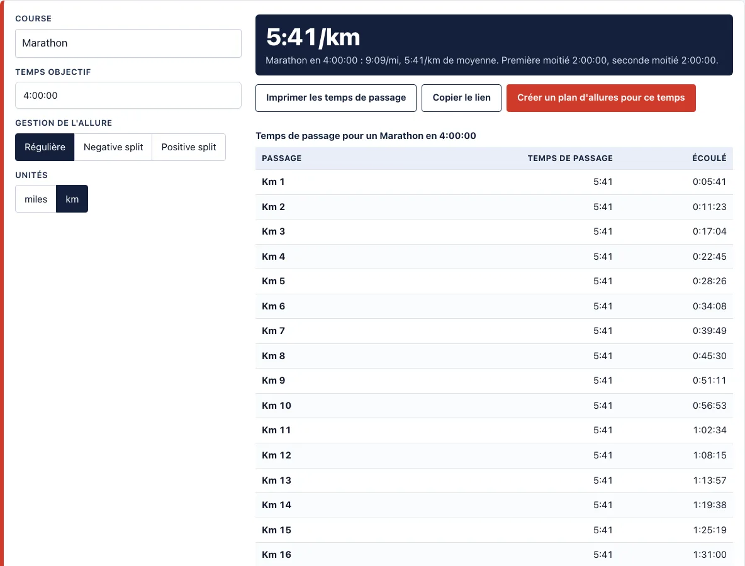This screenshot has height=566, width=745.
Task: Click elapsed time 0:17:04
Action: [x=709, y=231]
